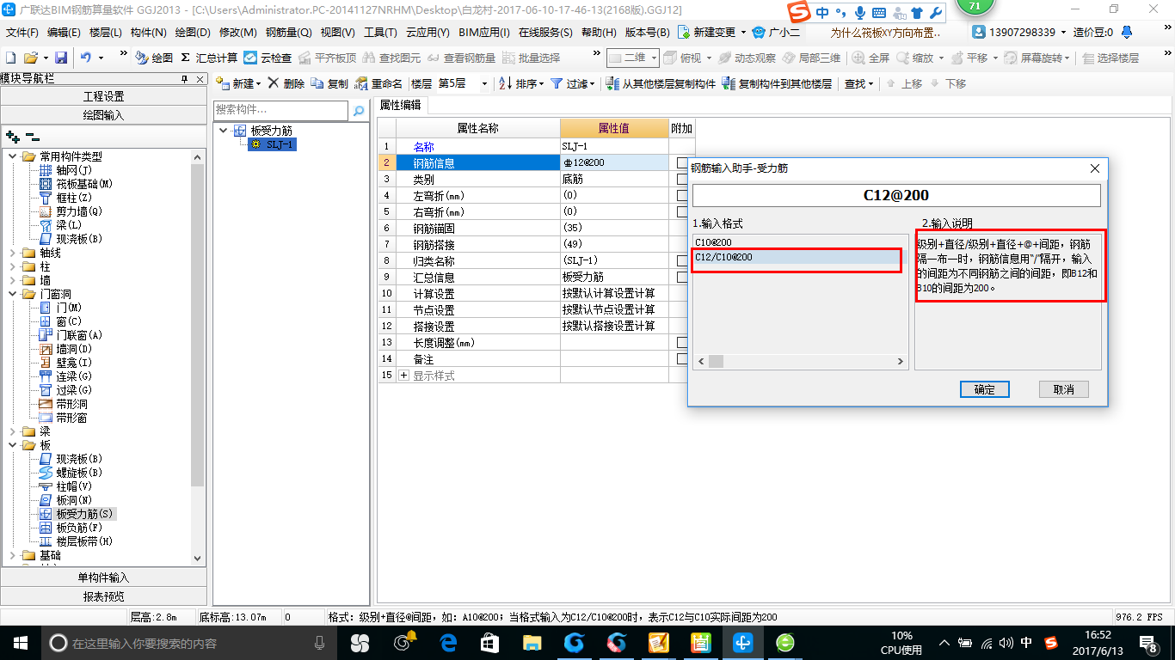Pin the 模块导航栏 panel
This screenshot has width=1175, height=660.
tap(183, 79)
